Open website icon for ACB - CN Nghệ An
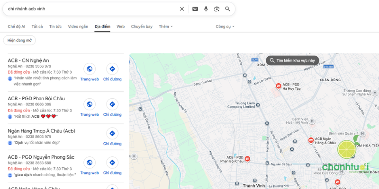Viewport: 379px width, 189px height. [90, 69]
